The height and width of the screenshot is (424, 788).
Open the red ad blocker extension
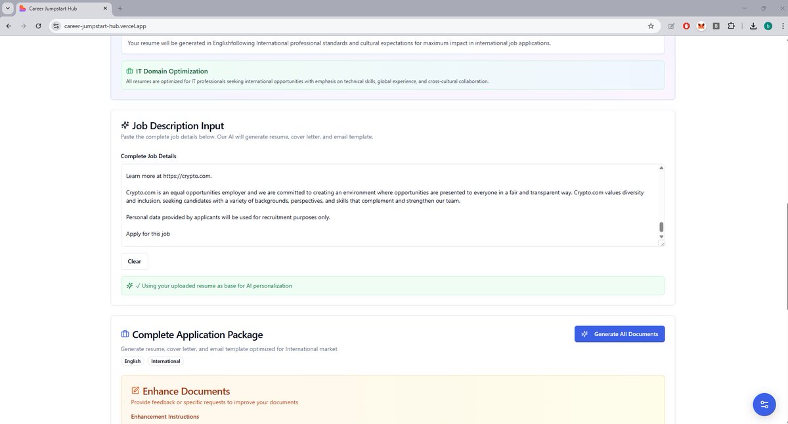686,26
